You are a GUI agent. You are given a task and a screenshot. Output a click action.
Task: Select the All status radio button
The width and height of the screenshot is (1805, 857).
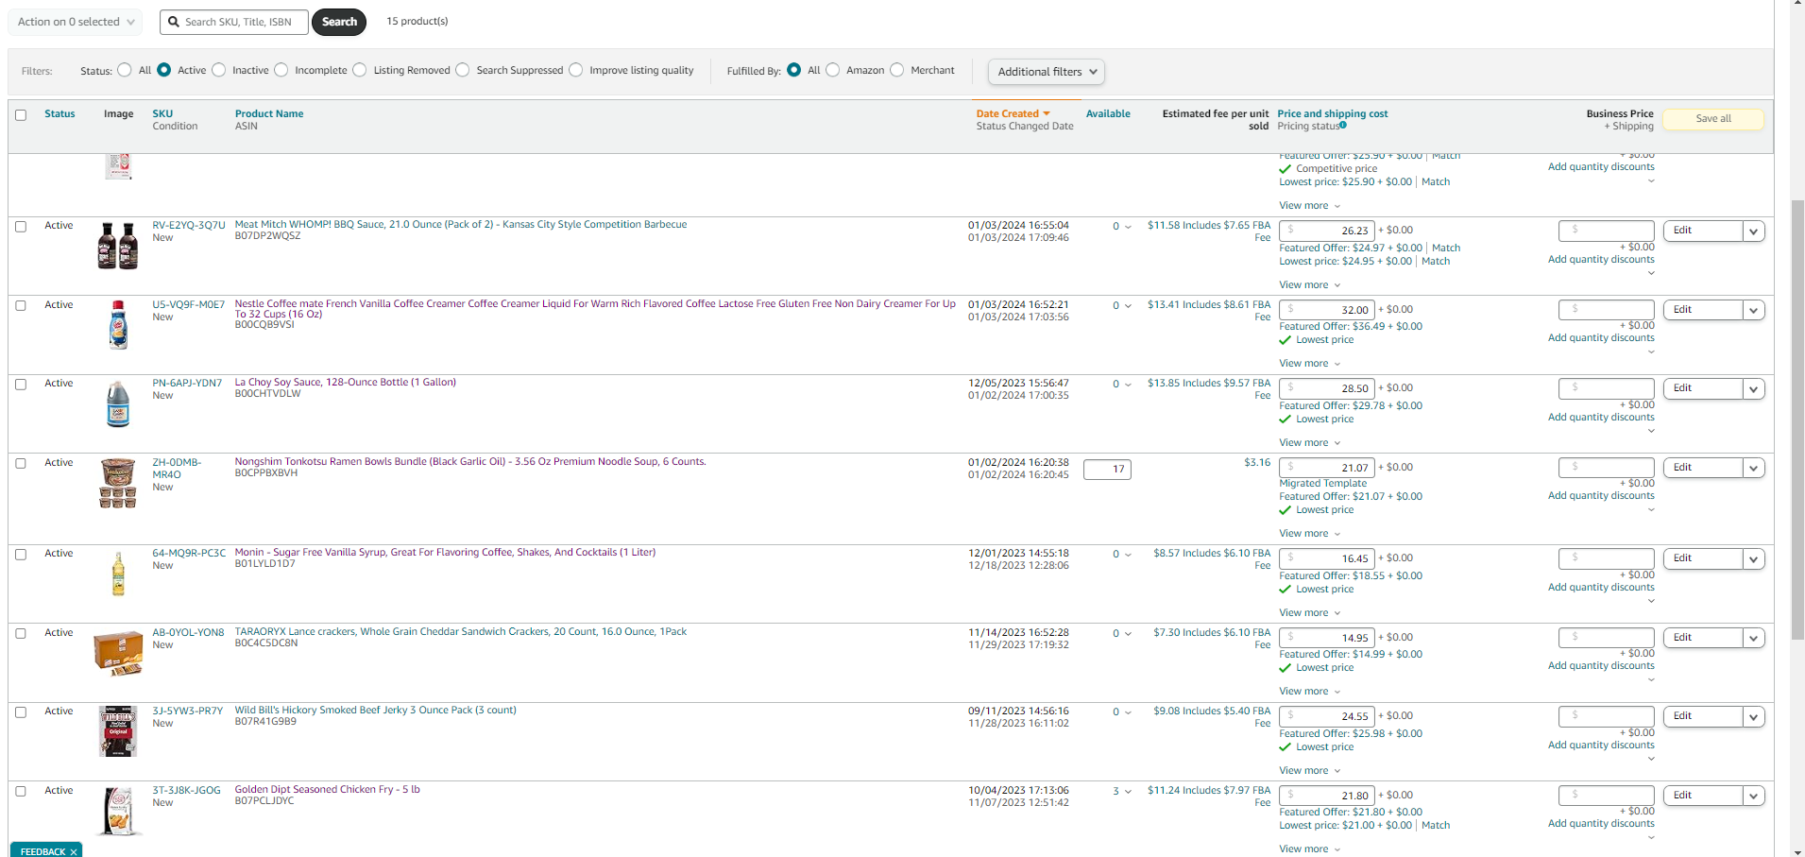(x=125, y=70)
